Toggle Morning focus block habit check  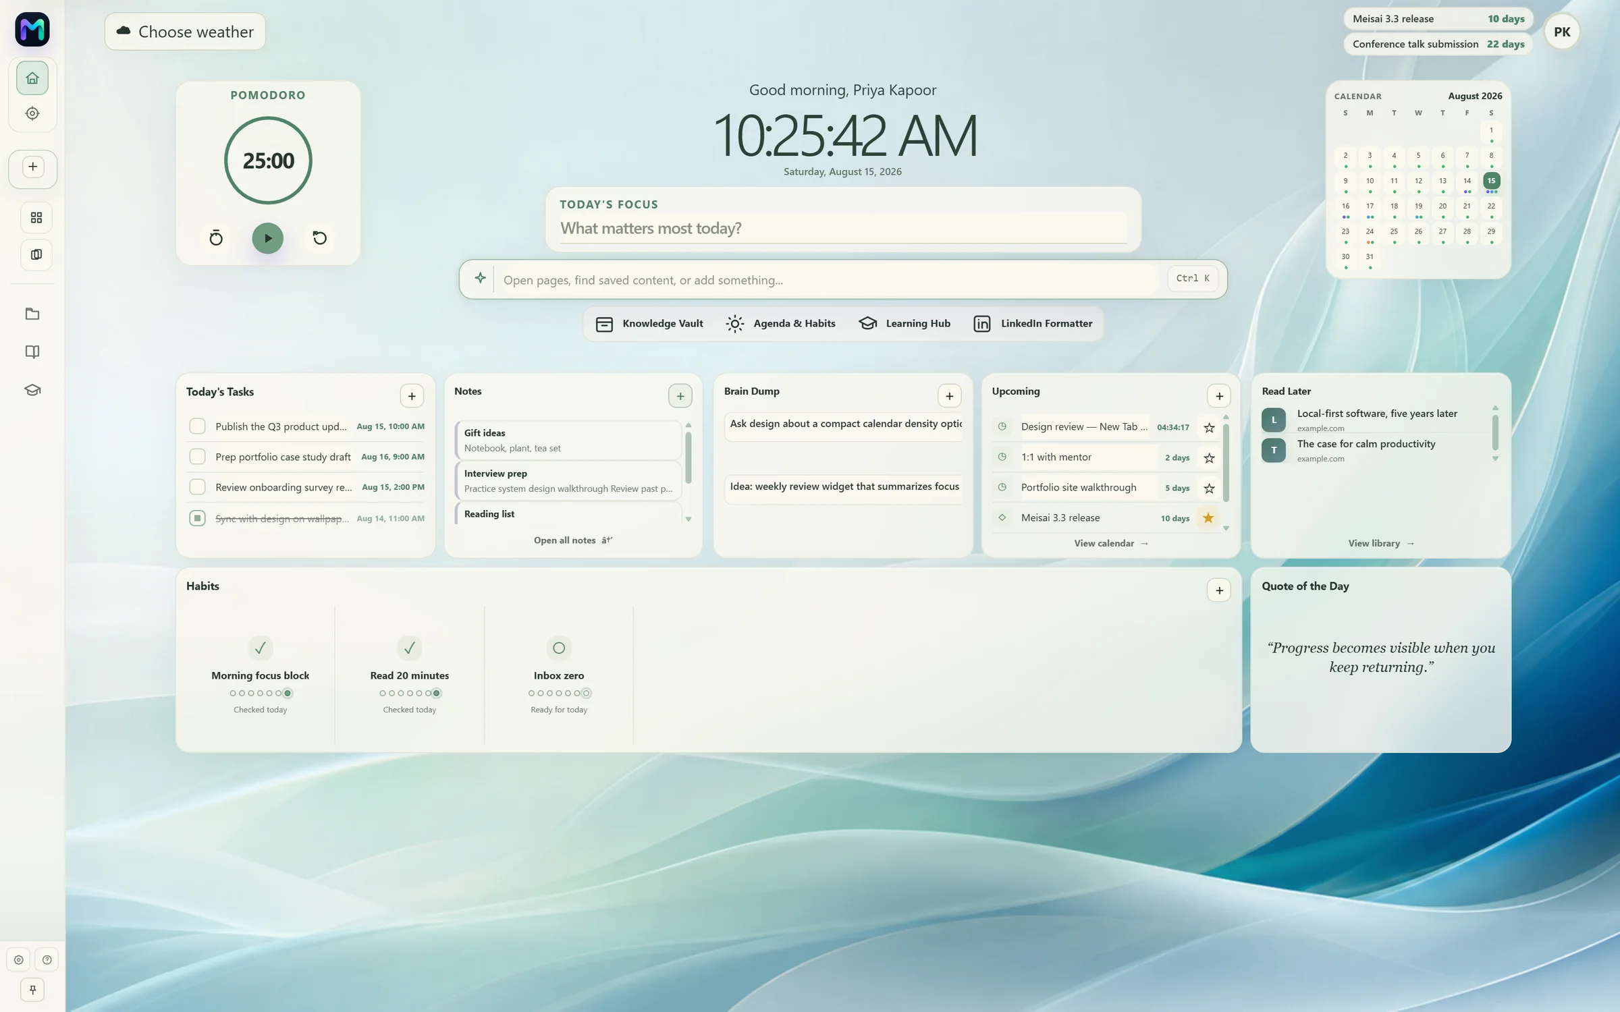(261, 648)
